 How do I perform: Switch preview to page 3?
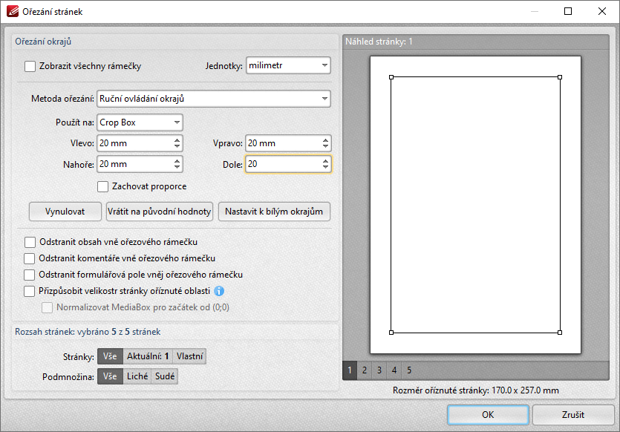coord(379,370)
